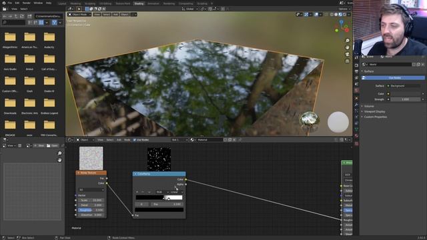Image resolution: width=427 pixels, height=240 pixels.
Task: Open the display settings dropdown arrow
Action: point(47,22)
